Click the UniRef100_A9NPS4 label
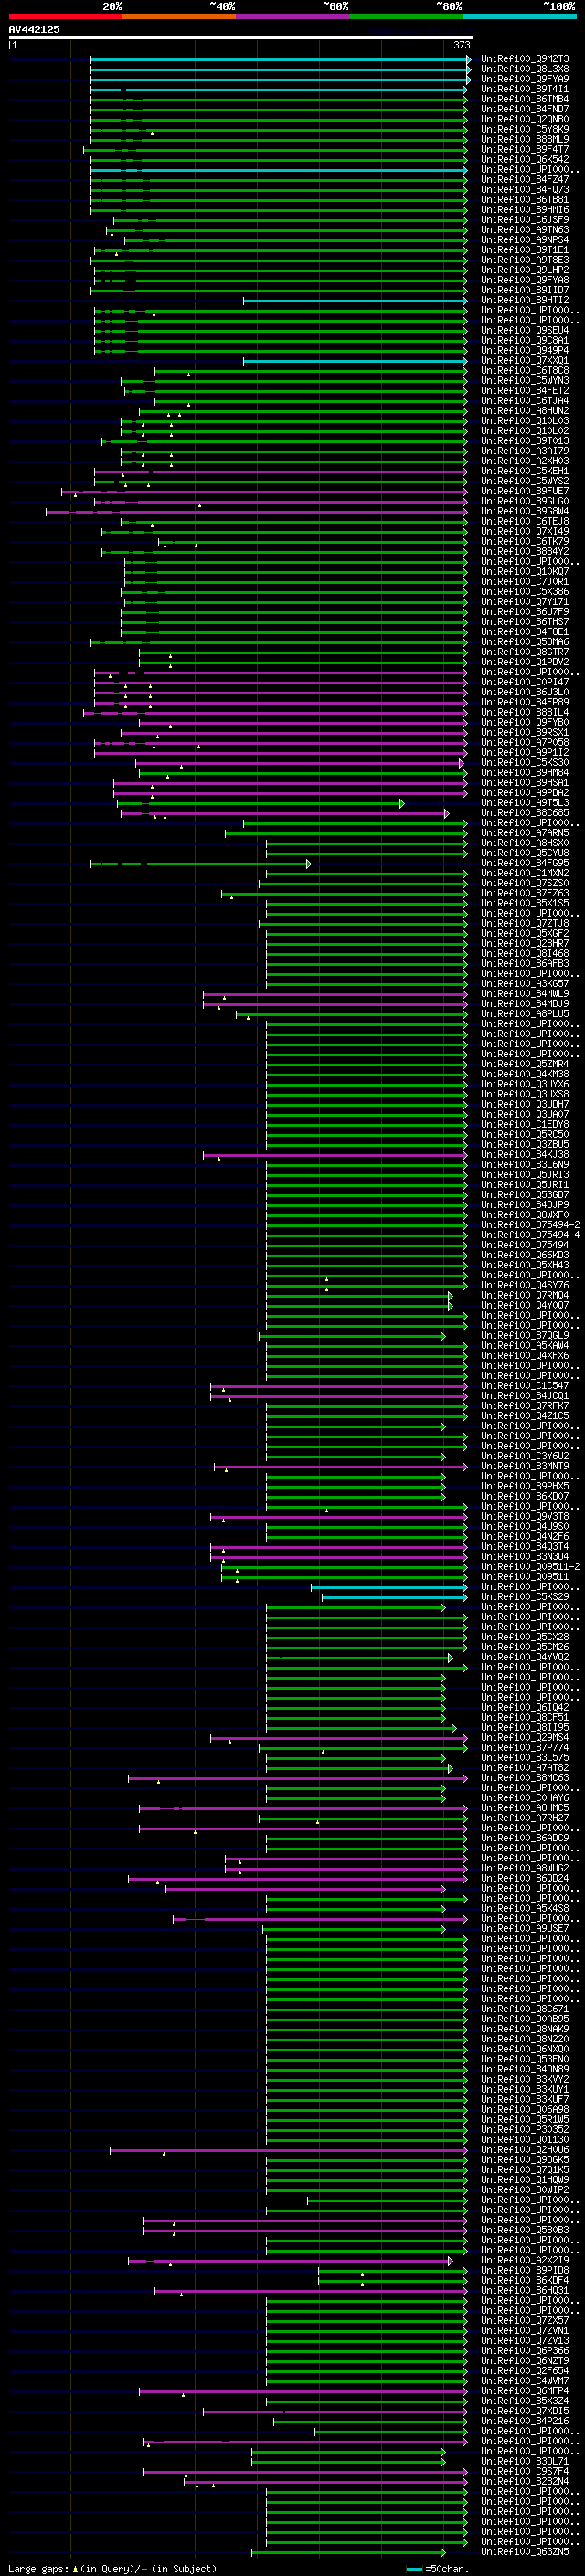 pos(525,240)
